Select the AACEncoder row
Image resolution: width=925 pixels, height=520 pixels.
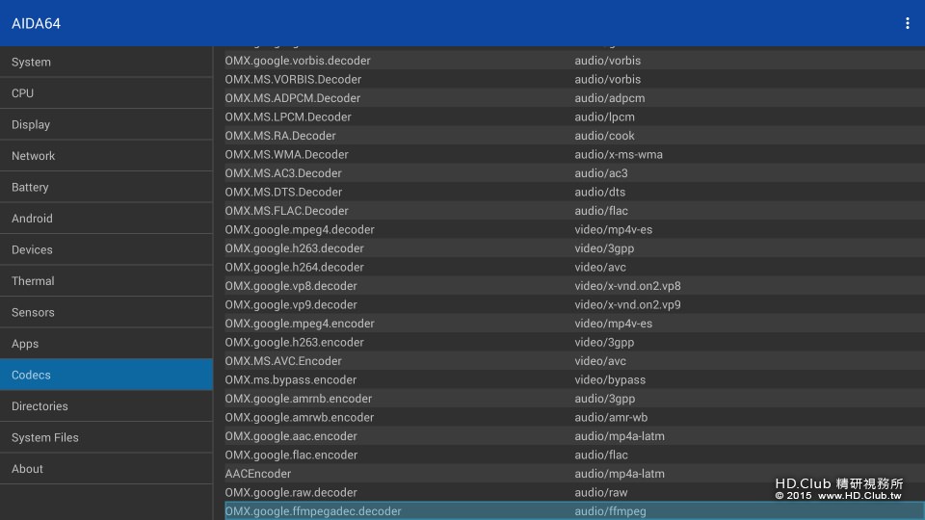(x=574, y=474)
